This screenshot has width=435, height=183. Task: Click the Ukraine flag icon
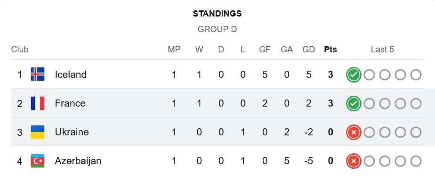pyautogui.click(x=38, y=132)
